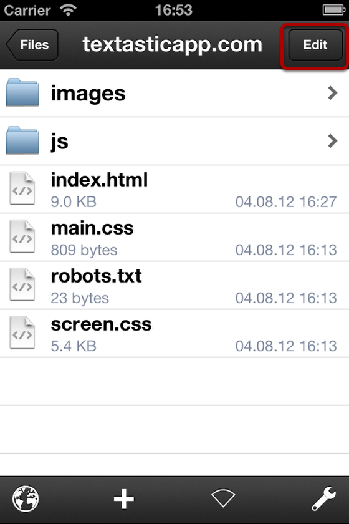This screenshot has width=349, height=524.
Task: Open the screen.css row
Action: (174, 334)
